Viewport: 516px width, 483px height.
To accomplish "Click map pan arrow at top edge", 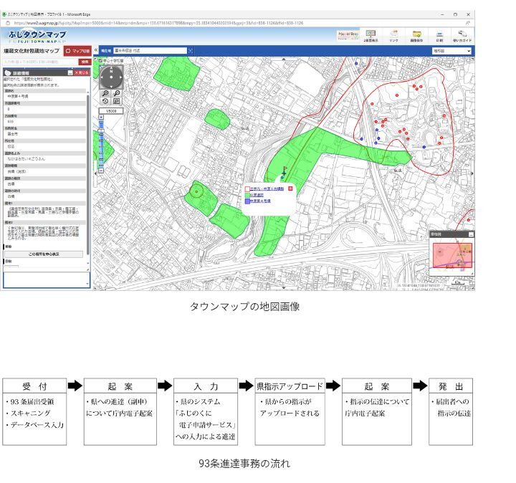I will coord(284,59).
